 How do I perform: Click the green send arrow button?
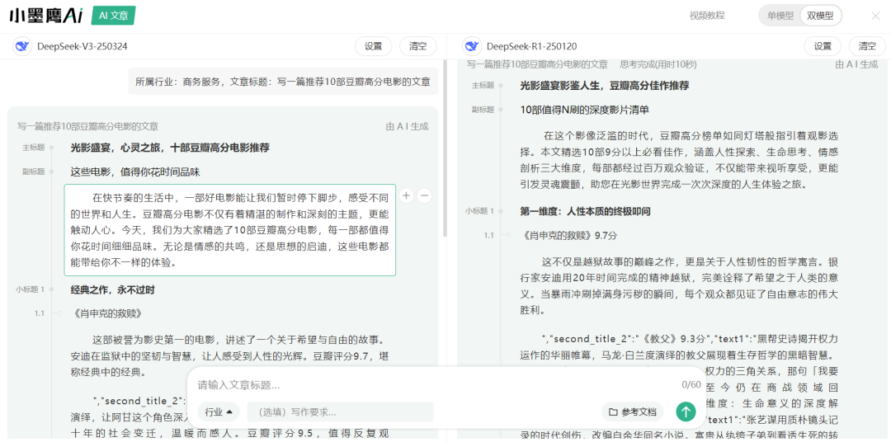(x=686, y=411)
